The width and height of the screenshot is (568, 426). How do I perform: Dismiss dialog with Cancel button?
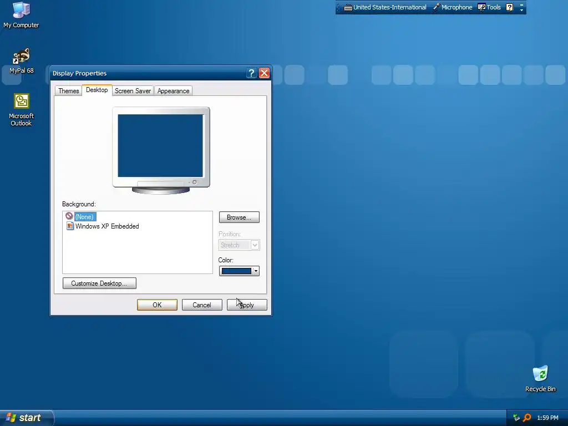202,305
